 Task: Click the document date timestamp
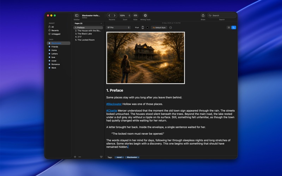(171, 23)
